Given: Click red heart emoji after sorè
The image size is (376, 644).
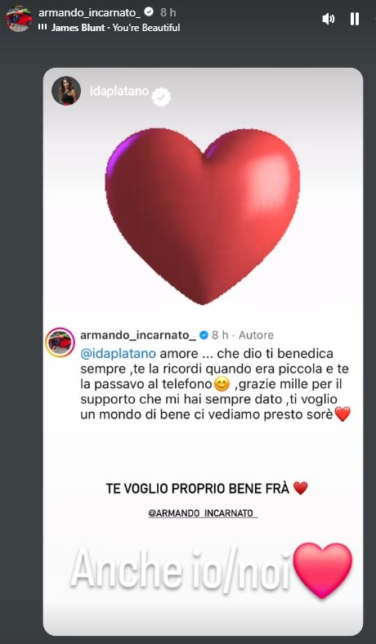Looking at the screenshot, I should [342, 414].
